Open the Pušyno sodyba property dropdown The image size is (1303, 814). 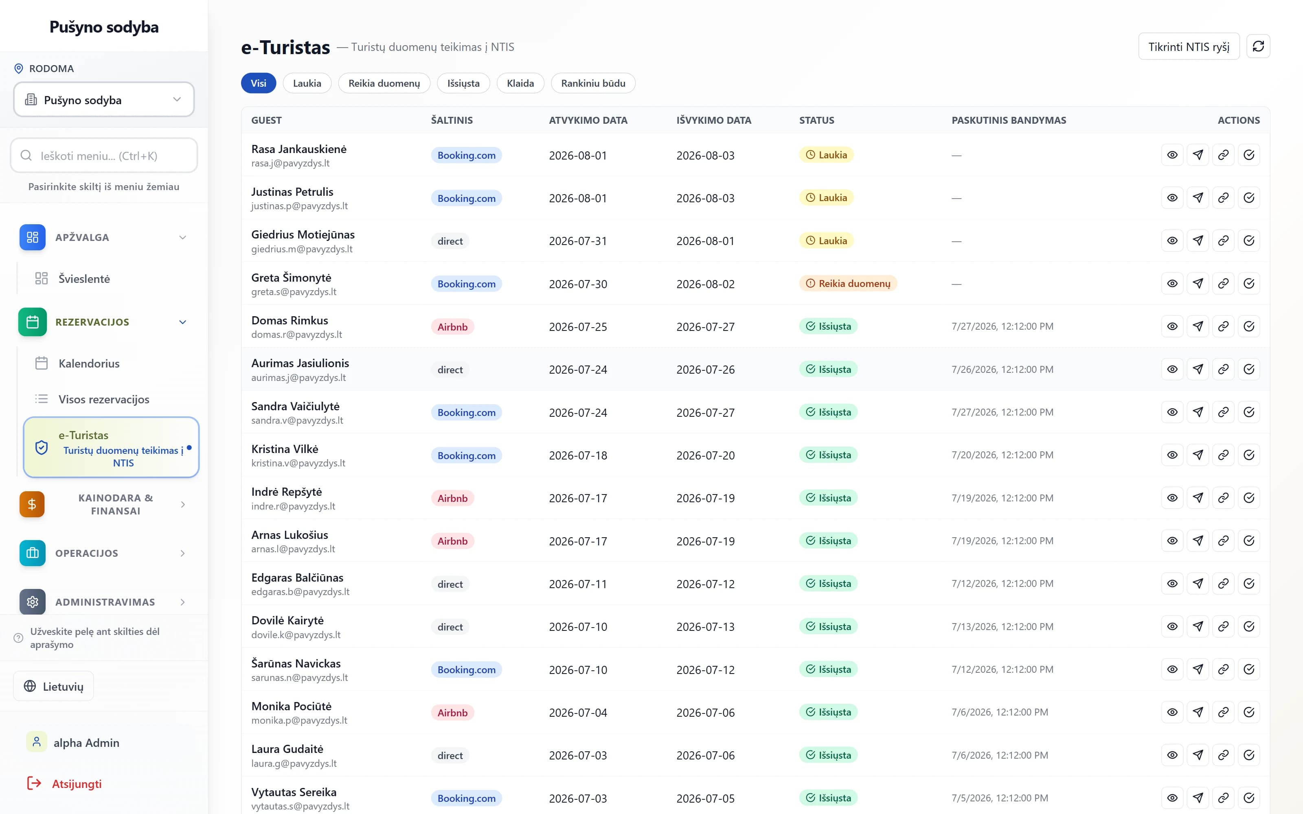104,100
